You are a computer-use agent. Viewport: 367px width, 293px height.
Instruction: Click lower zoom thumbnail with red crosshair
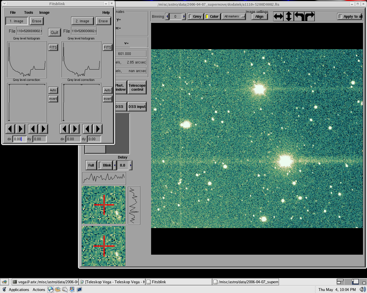click(x=104, y=246)
